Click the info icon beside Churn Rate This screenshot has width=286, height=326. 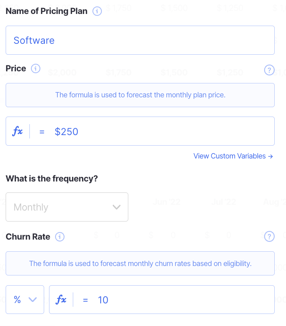(x=60, y=237)
